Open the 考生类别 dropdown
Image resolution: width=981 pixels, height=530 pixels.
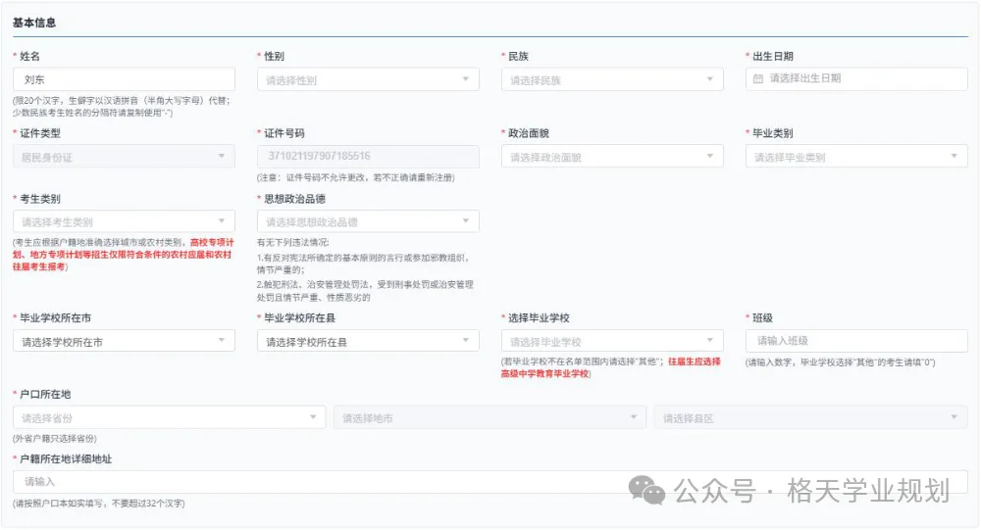124,221
